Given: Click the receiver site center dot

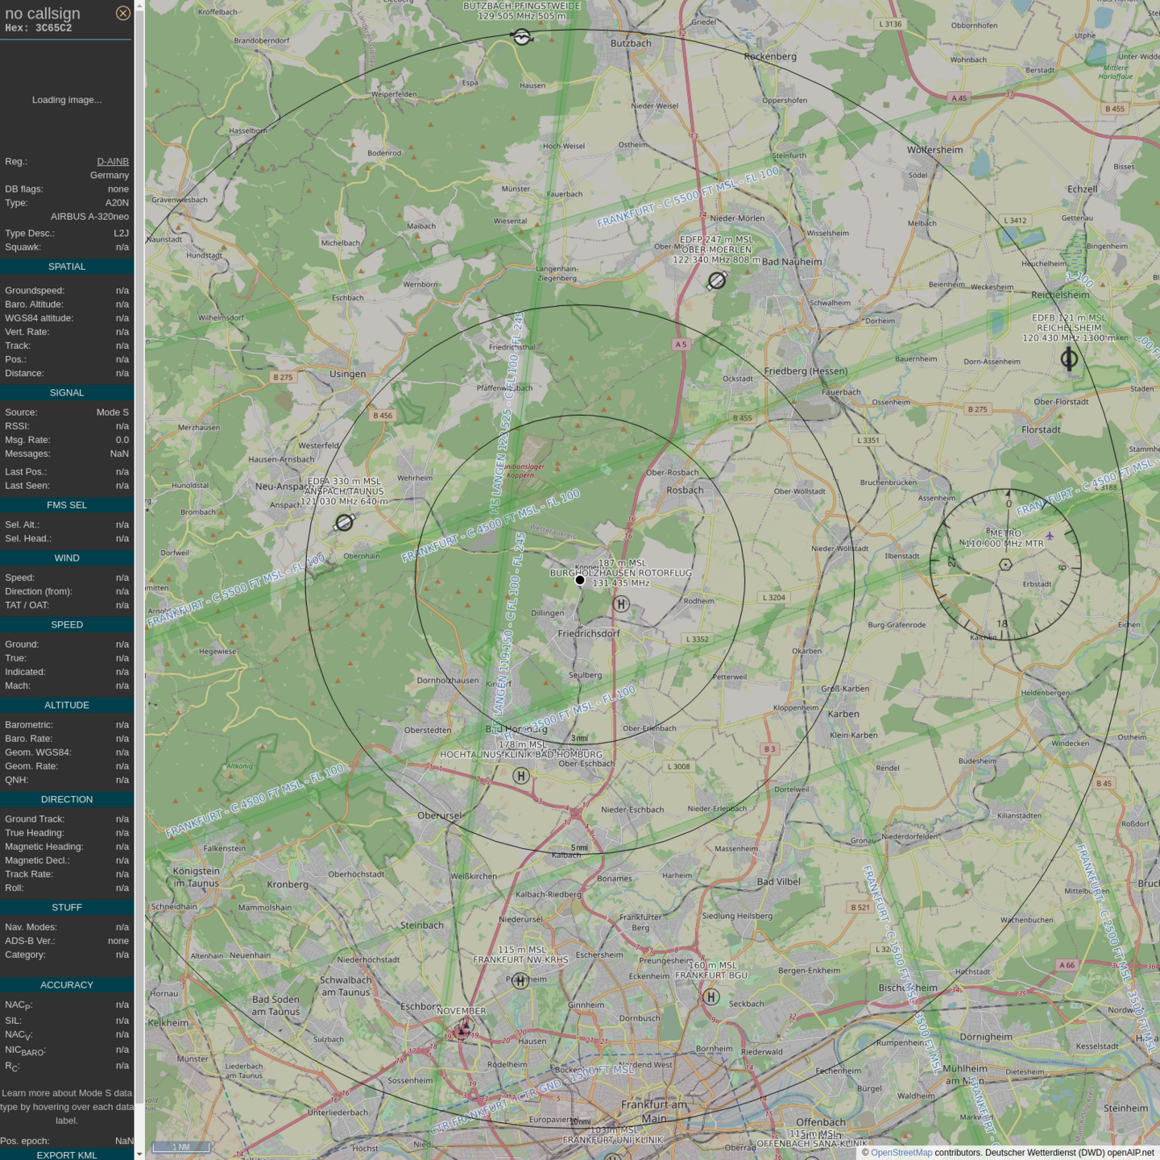Looking at the screenshot, I should click(x=580, y=580).
